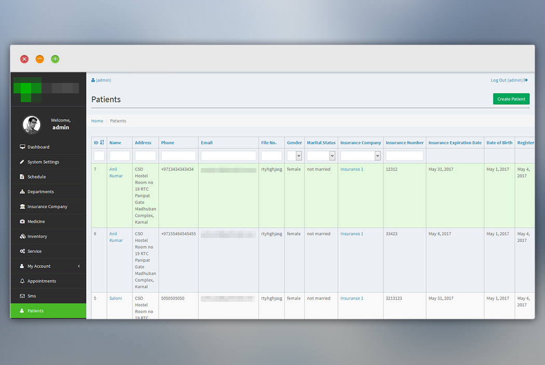Open System Settings menu item
This screenshot has width=545, height=365.
tap(48, 162)
